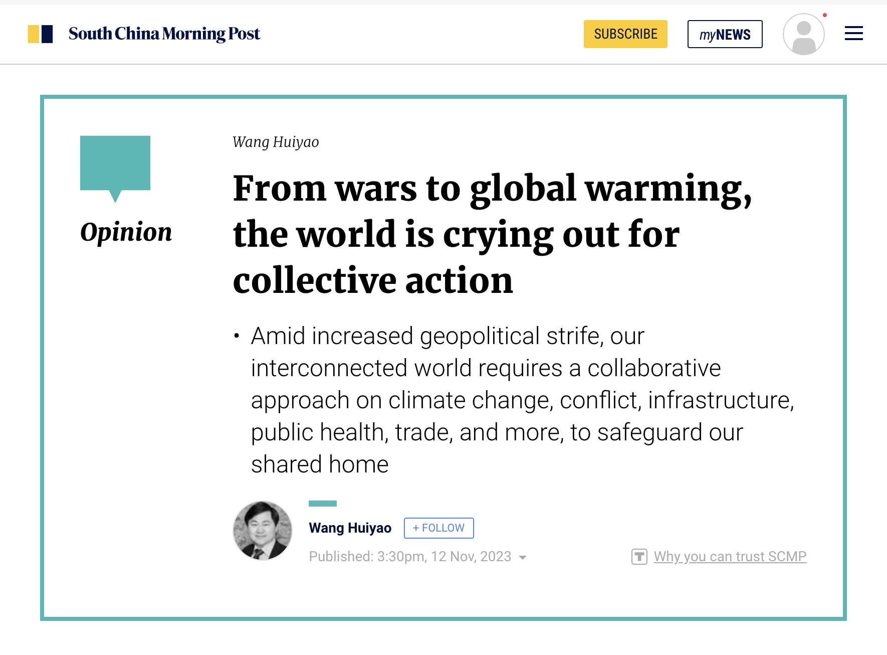Open the Opinion section label
This screenshot has width=887, height=655.
126,232
